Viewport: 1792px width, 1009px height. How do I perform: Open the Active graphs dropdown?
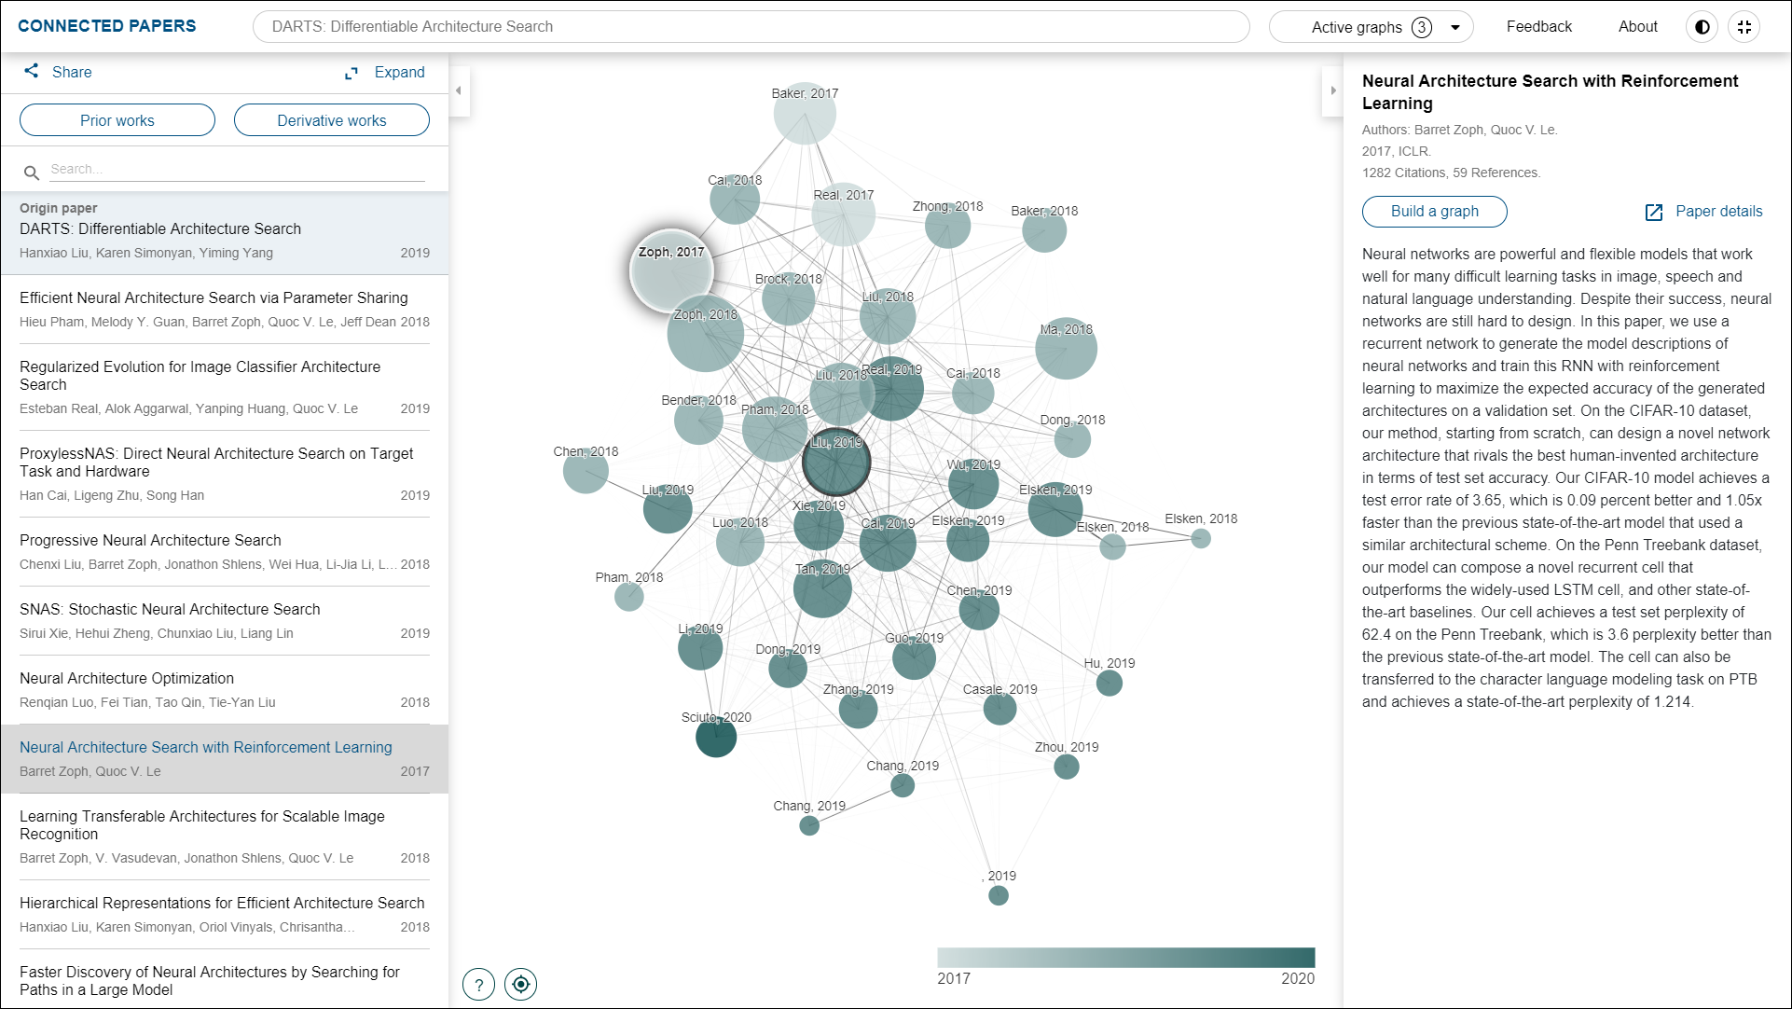[1371, 27]
